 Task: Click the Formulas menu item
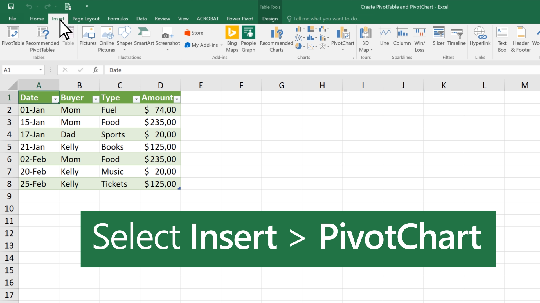(x=118, y=19)
